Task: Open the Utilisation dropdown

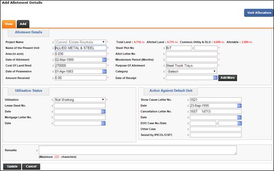Action: 80,100
